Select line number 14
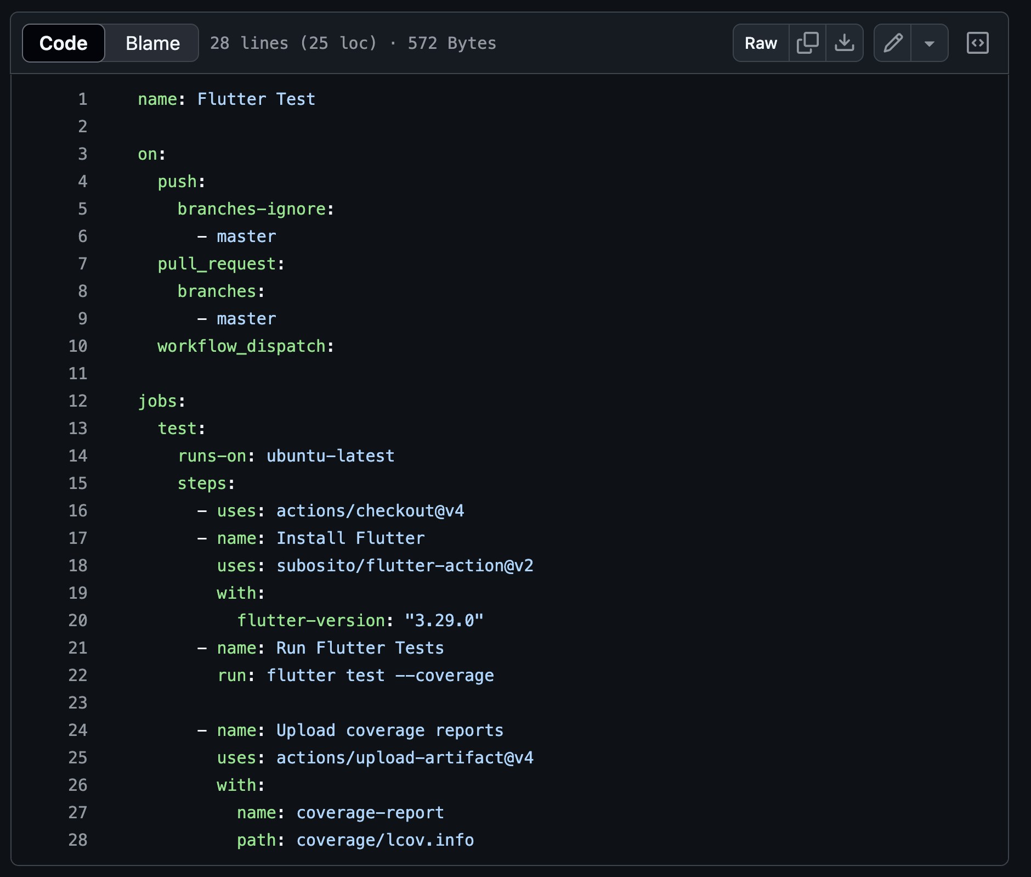 coord(78,456)
